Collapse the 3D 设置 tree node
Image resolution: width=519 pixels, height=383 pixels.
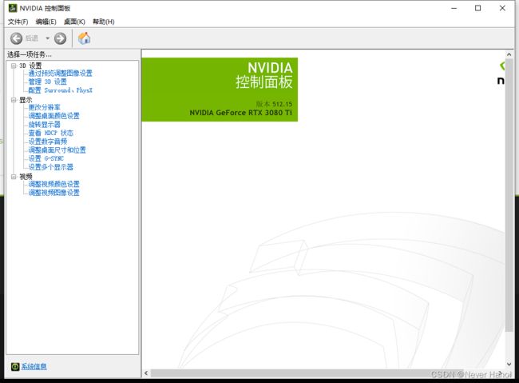pos(14,66)
